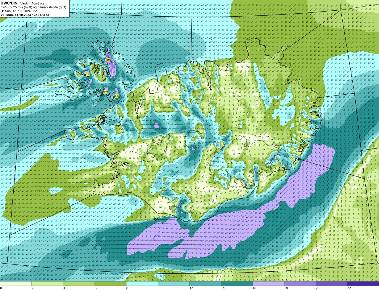Select the 16–18 m/s light purple legend swatch

268,283
